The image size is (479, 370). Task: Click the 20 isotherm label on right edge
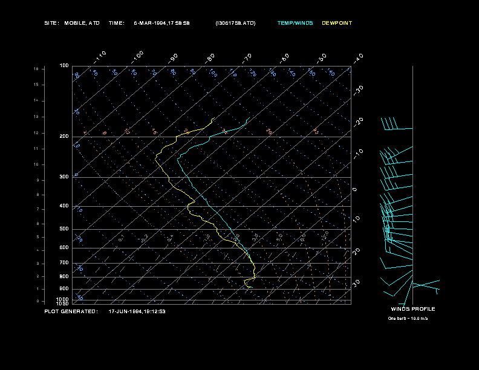click(356, 252)
